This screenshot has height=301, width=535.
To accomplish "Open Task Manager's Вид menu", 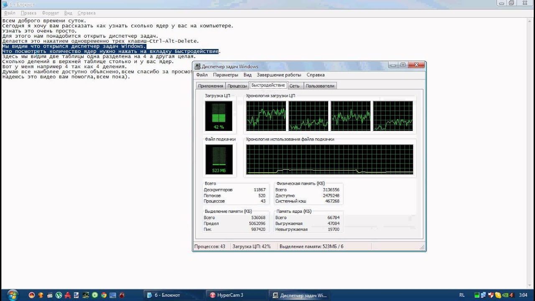I will point(247,75).
